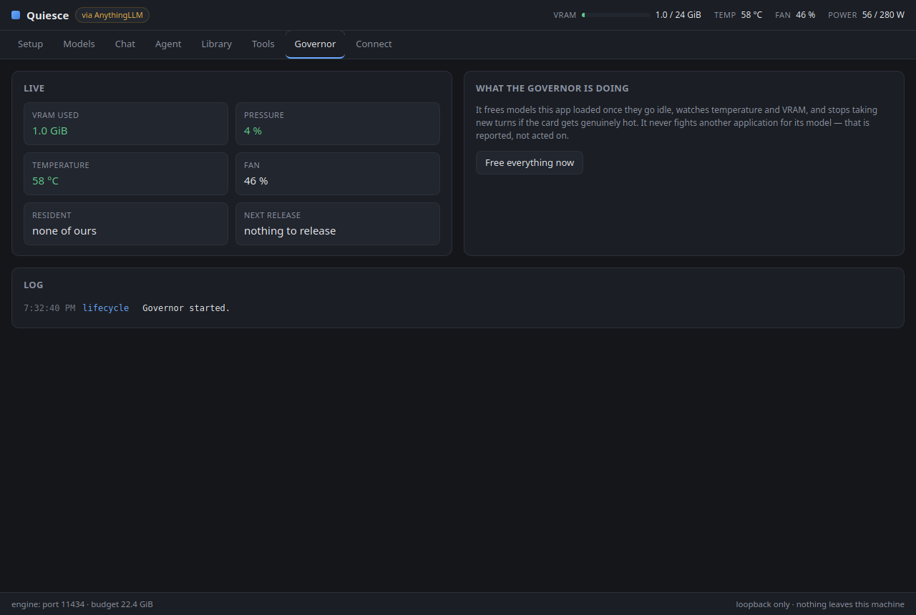Click the header TEMP 58 °C reading
This screenshot has height=615, width=916.
click(738, 15)
